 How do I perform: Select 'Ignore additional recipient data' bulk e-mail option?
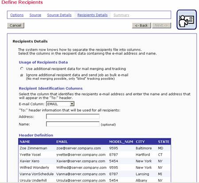coord(22,75)
